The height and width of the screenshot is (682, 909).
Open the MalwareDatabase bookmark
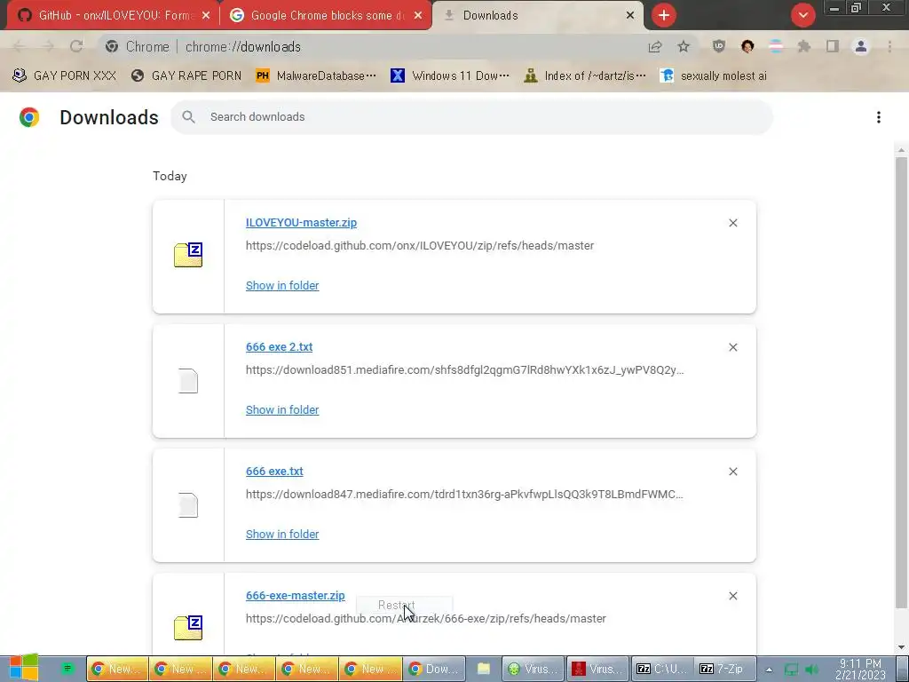coord(316,76)
